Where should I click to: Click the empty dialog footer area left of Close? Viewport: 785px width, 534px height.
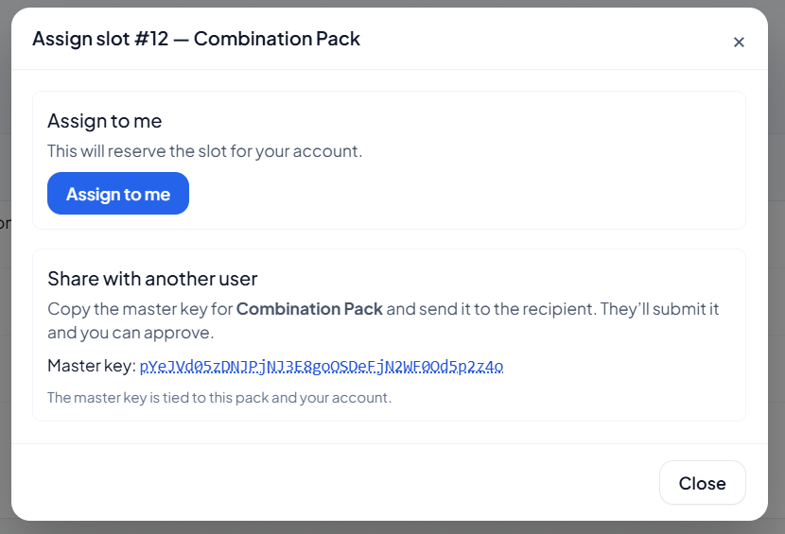point(331,483)
